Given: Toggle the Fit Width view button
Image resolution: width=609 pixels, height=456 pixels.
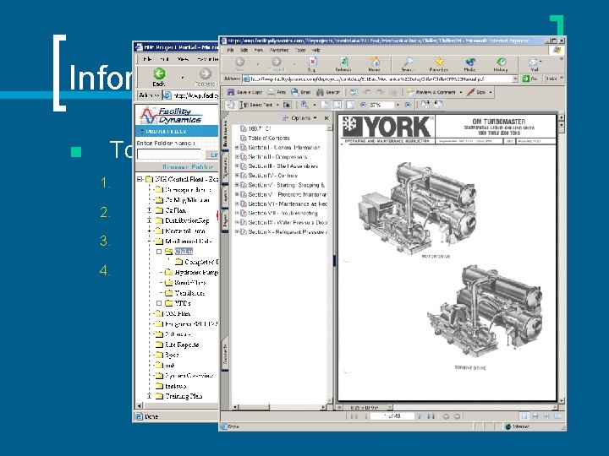Looking at the screenshot, I should (x=350, y=105).
